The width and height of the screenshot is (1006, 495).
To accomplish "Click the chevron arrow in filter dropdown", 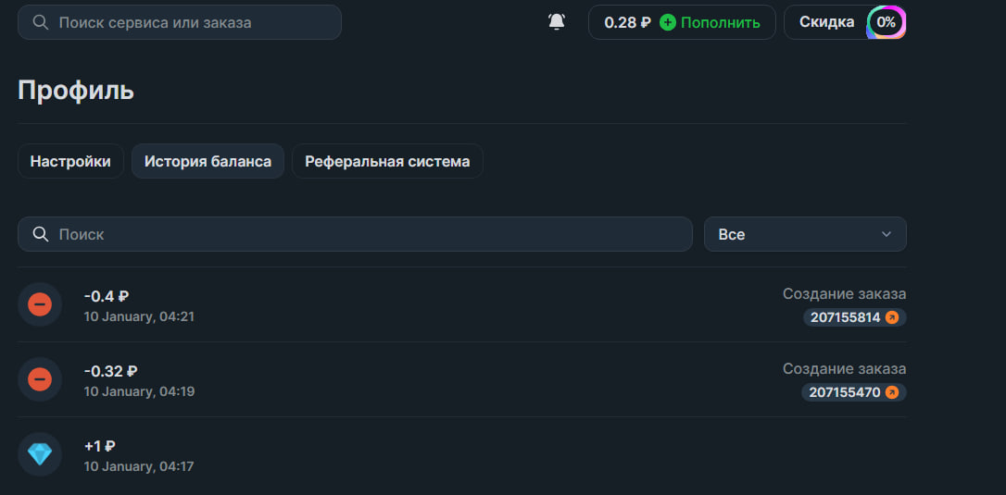I will (887, 234).
